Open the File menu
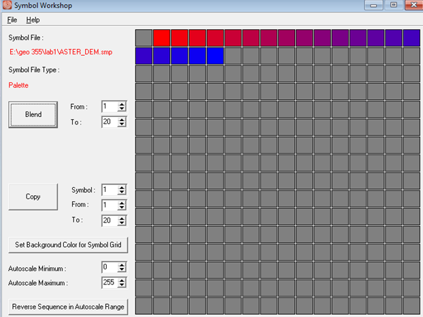This screenshot has height=317, width=423. coord(12,20)
